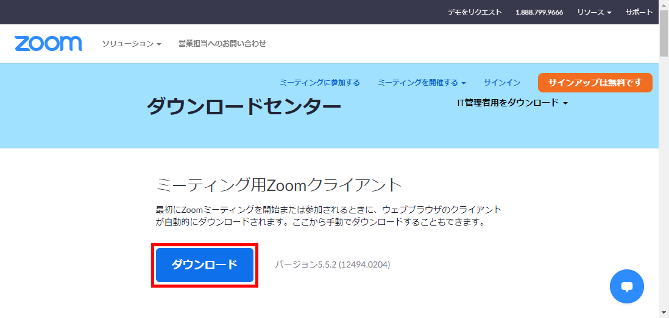This screenshot has width=669, height=318.
Task: Expand the ソリューション dropdown menu
Action: pyautogui.click(x=132, y=43)
